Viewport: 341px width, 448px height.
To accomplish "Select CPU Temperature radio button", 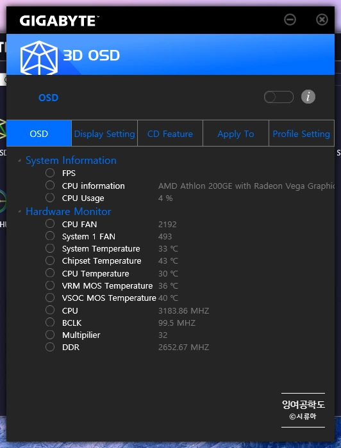I will point(50,273).
